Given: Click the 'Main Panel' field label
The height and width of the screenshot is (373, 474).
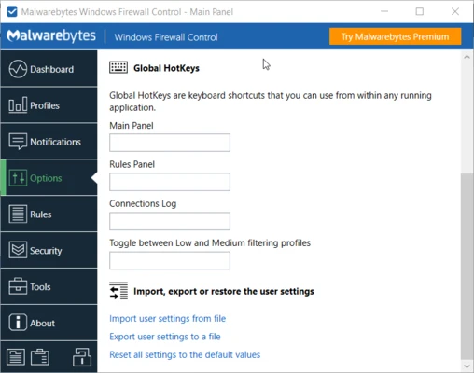Looking at the screenshot, I should pyautogui.click(x=132, y=126).
